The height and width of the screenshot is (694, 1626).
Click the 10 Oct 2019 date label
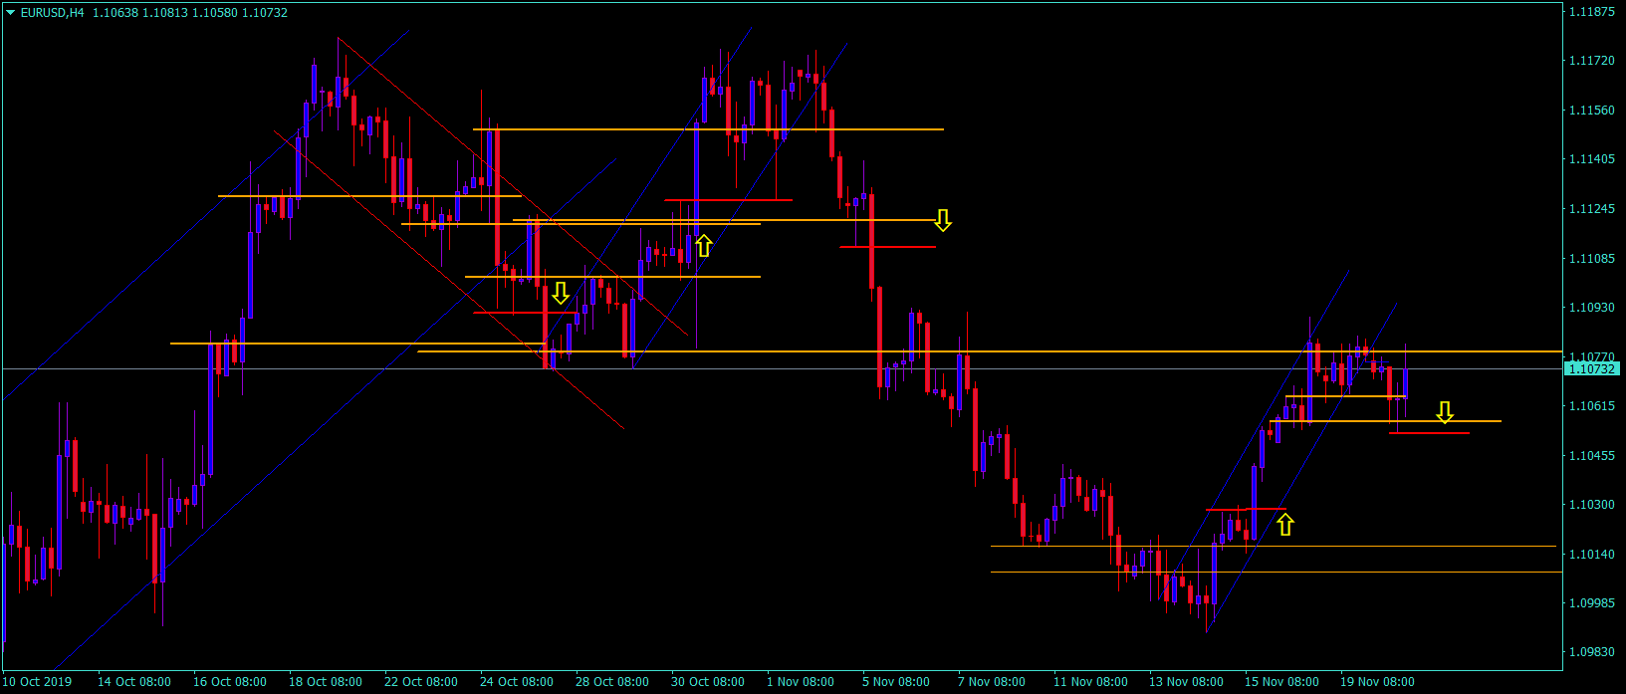(38, 682)
